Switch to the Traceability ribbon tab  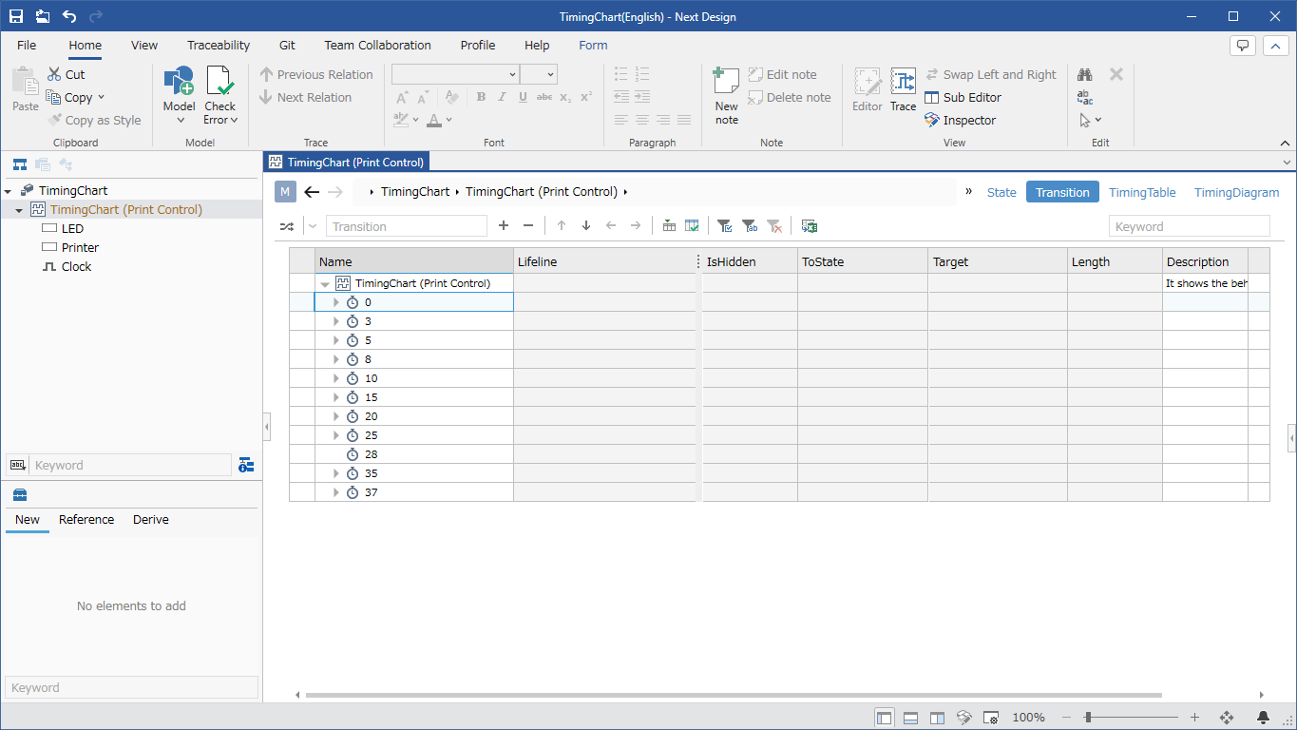point(219,45)
